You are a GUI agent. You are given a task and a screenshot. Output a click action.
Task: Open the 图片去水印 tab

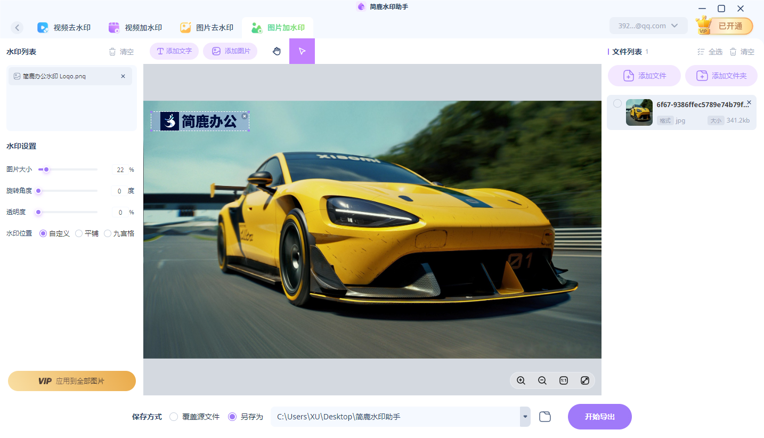[x=207, y=27]
